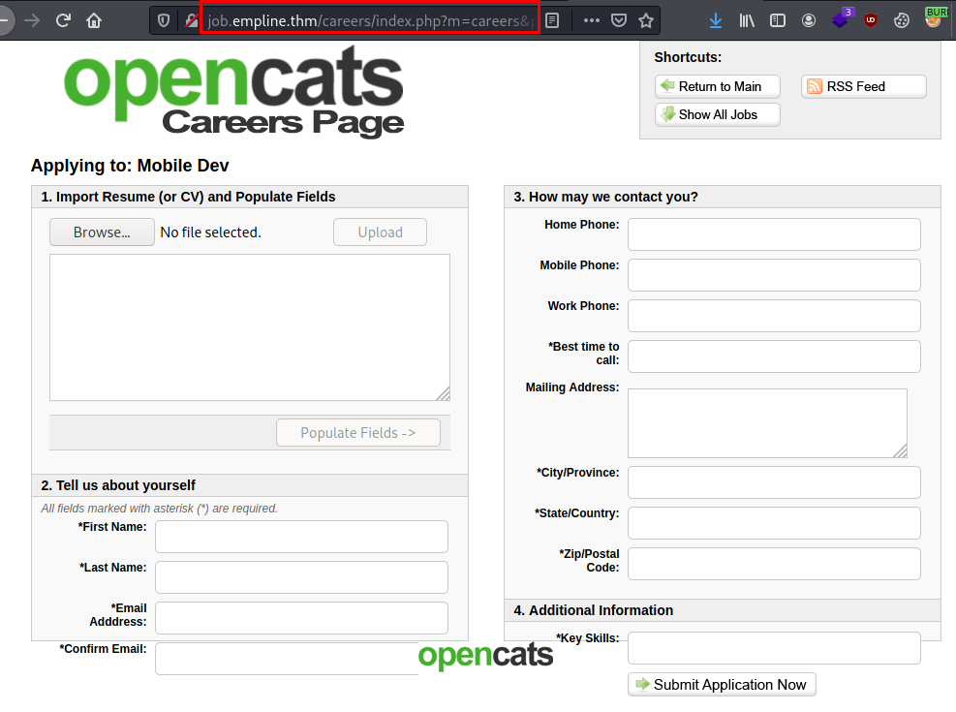Viewport: 956px width, 712px height.
Task: Open the RSS Feed shortcut
Action: pos(863,86)
